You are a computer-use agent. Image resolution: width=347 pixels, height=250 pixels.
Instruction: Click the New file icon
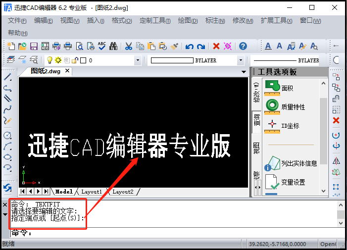click(11, 46)
